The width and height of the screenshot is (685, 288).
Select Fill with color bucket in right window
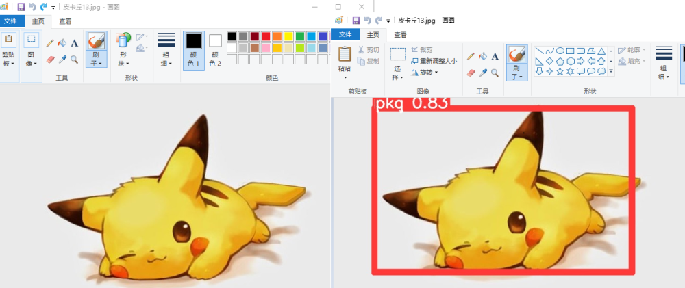click(483, 56)
